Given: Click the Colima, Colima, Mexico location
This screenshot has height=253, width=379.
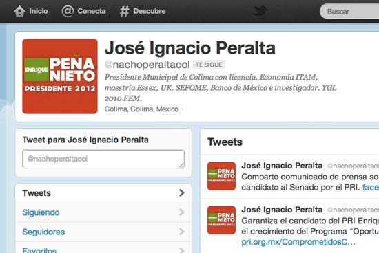Looking at the screenshot, I should pos(142,109).
